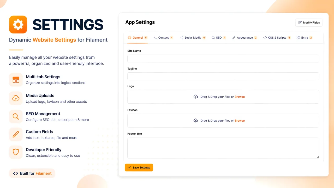The image size is (334, 188).
Task: Click the App Settings heading
Action: pyautogui.click(x=140, y=22)
